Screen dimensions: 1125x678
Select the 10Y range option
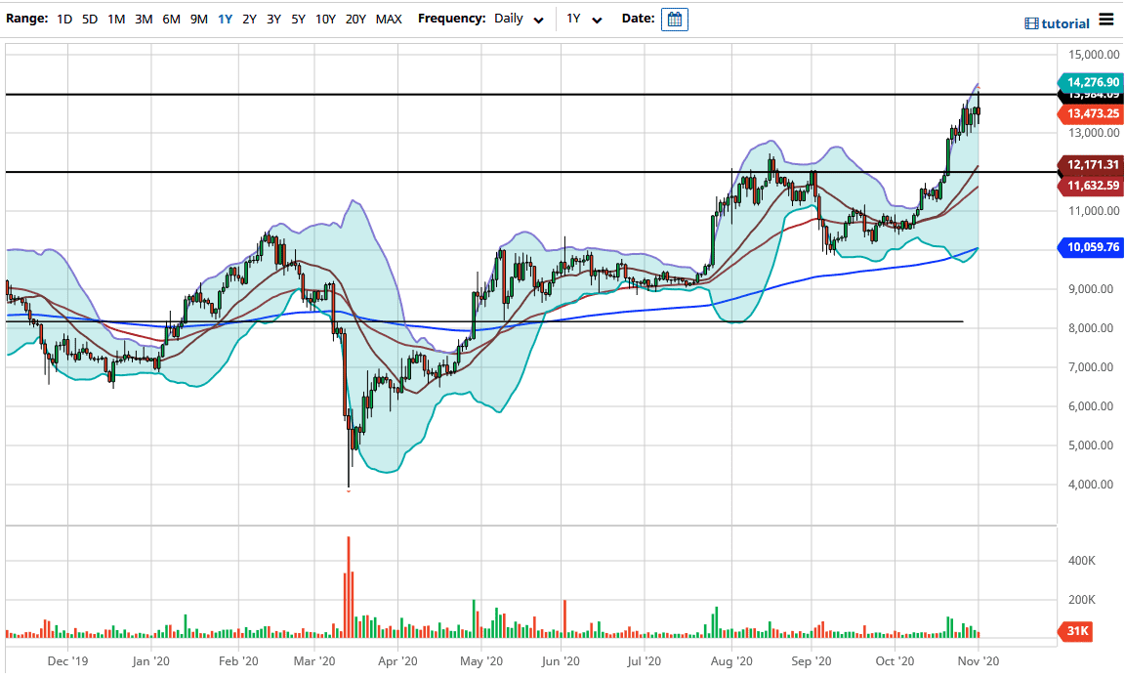pos(325,18)
